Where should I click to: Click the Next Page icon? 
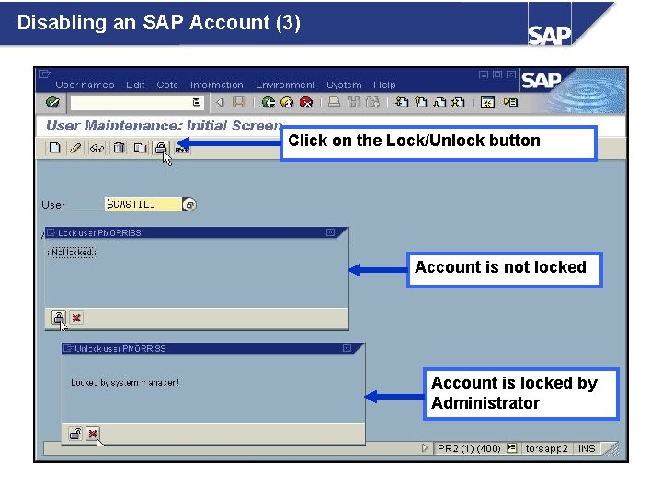(439, 102)
